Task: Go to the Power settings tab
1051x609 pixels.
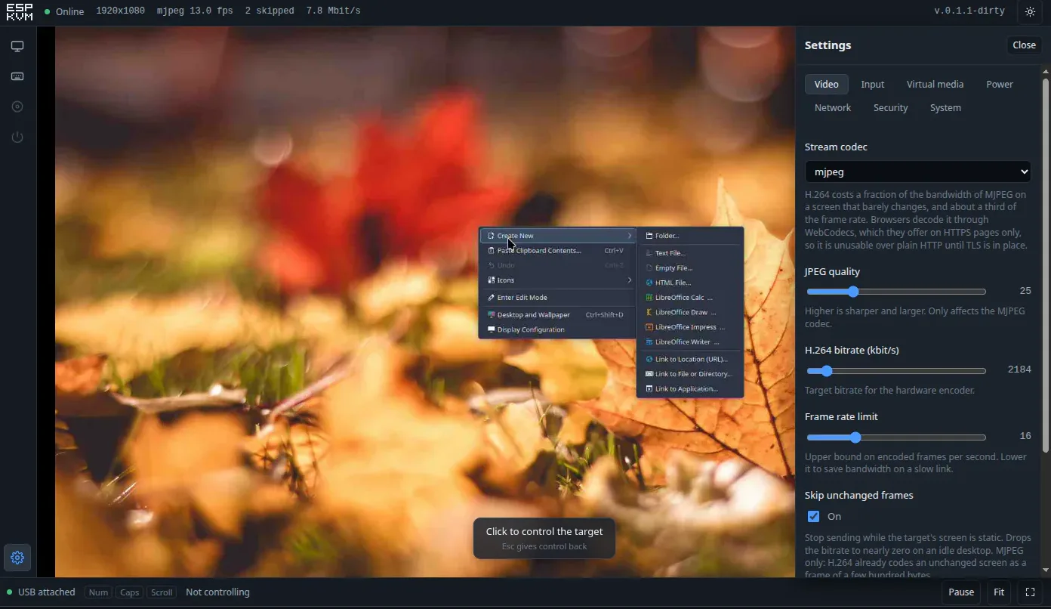Action: point(999,84)
